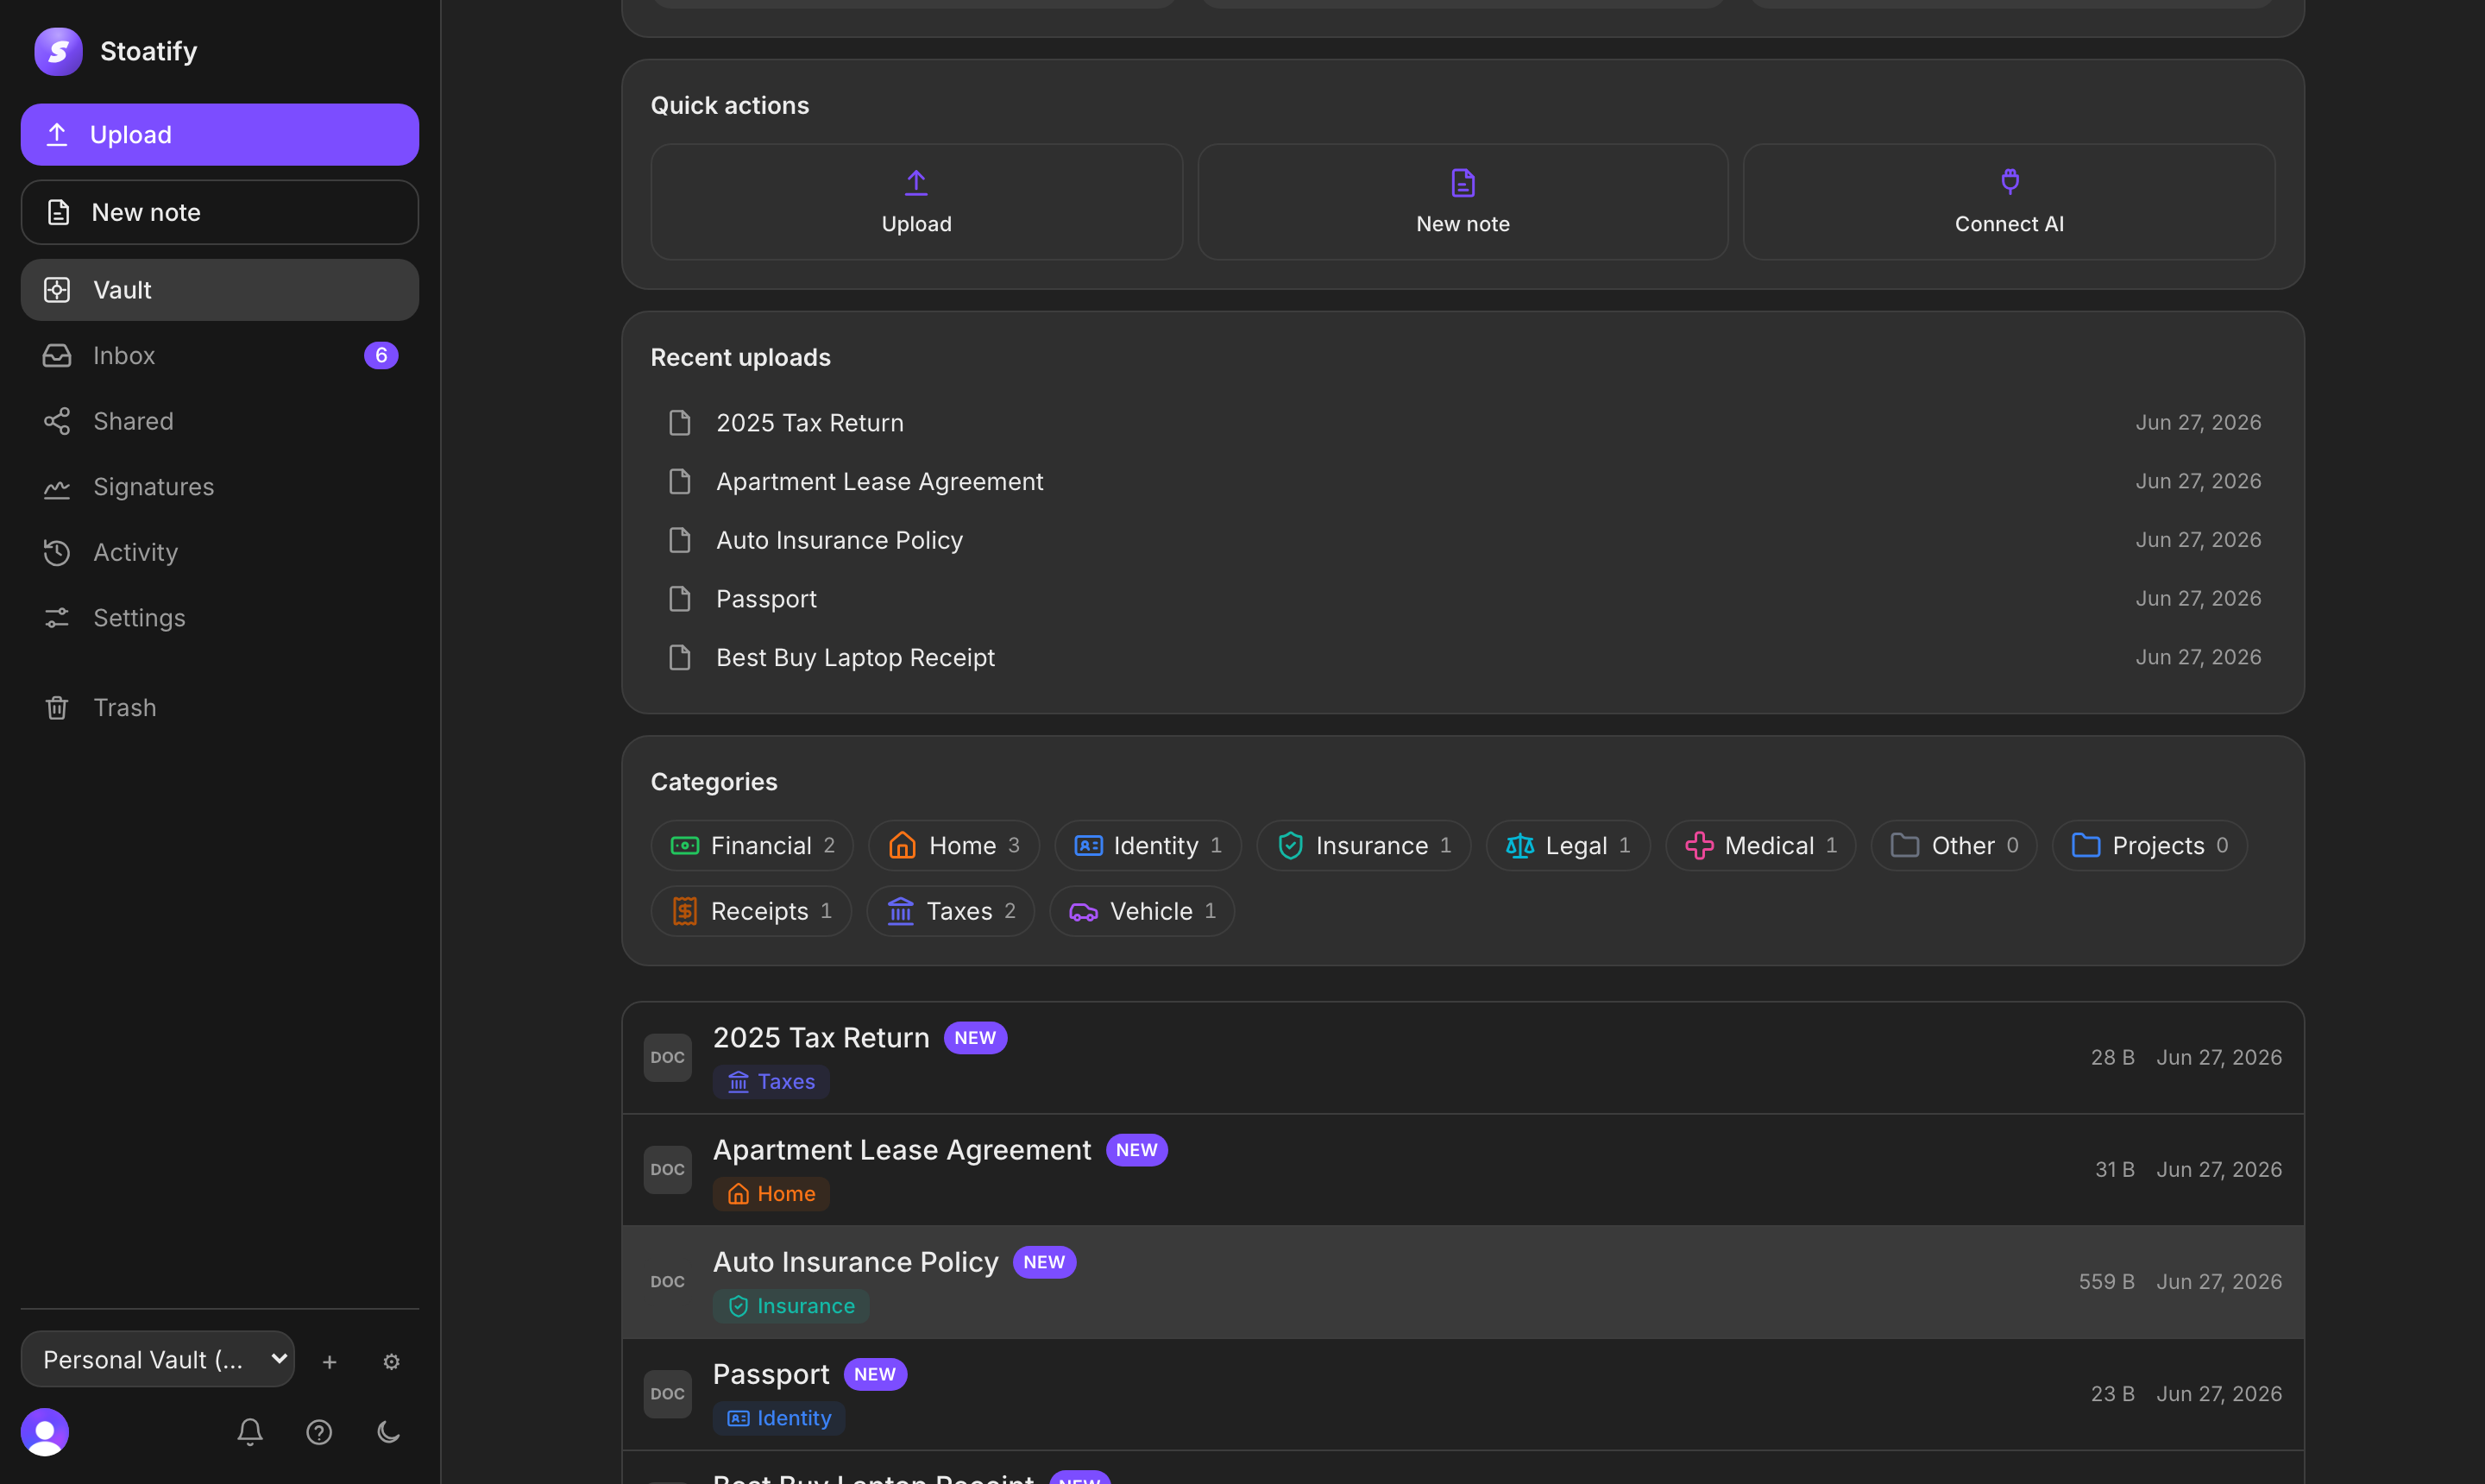Viewport: 2485px width, 1484px height.
Task: Click the 559 B size of Auto Insurance Policy
Action: 2106,1282
